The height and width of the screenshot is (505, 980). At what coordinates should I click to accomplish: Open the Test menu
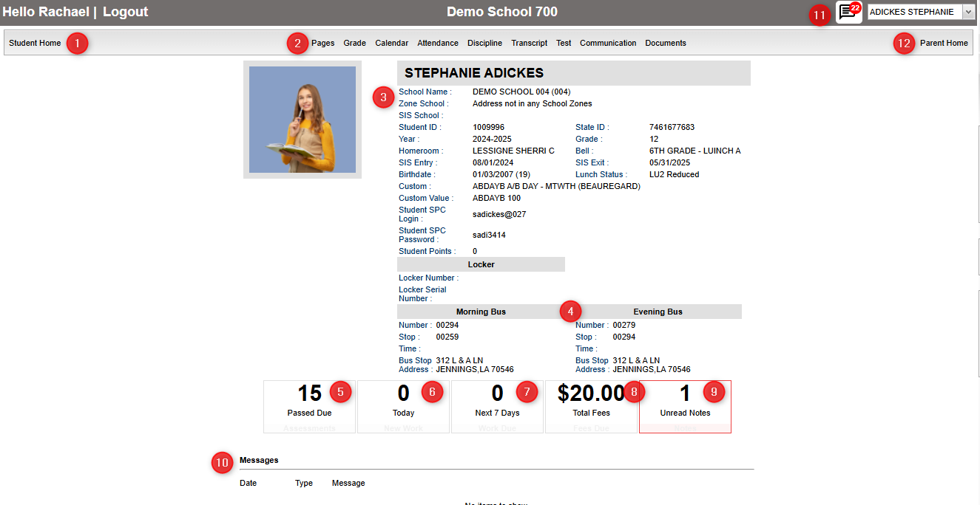coord(564,43)
